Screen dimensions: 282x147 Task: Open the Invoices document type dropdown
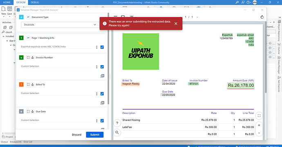[x=60, y=25]
